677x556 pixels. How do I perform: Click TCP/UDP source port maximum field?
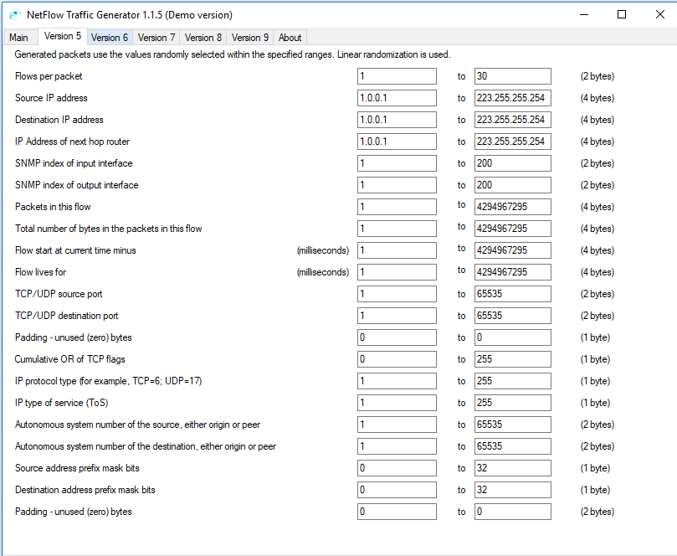tap(512, 294)
